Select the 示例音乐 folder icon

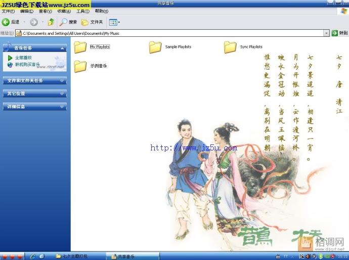point(80,67)
